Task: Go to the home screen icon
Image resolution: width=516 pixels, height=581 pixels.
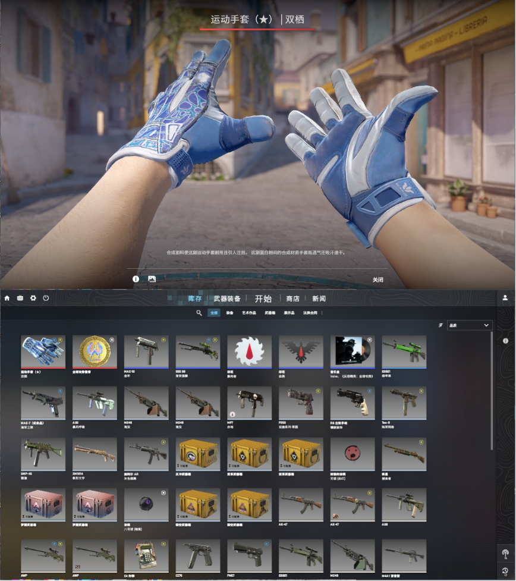Action: pyautogui.click(x=7, y=298)
